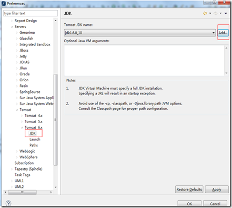Select Subscription preference item
Screen dimensions: 232x208
(24, 163)
